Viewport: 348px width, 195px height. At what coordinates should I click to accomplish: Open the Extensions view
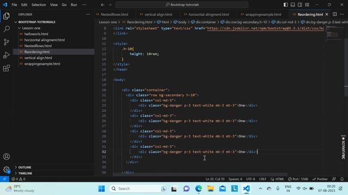coord(7,68)
